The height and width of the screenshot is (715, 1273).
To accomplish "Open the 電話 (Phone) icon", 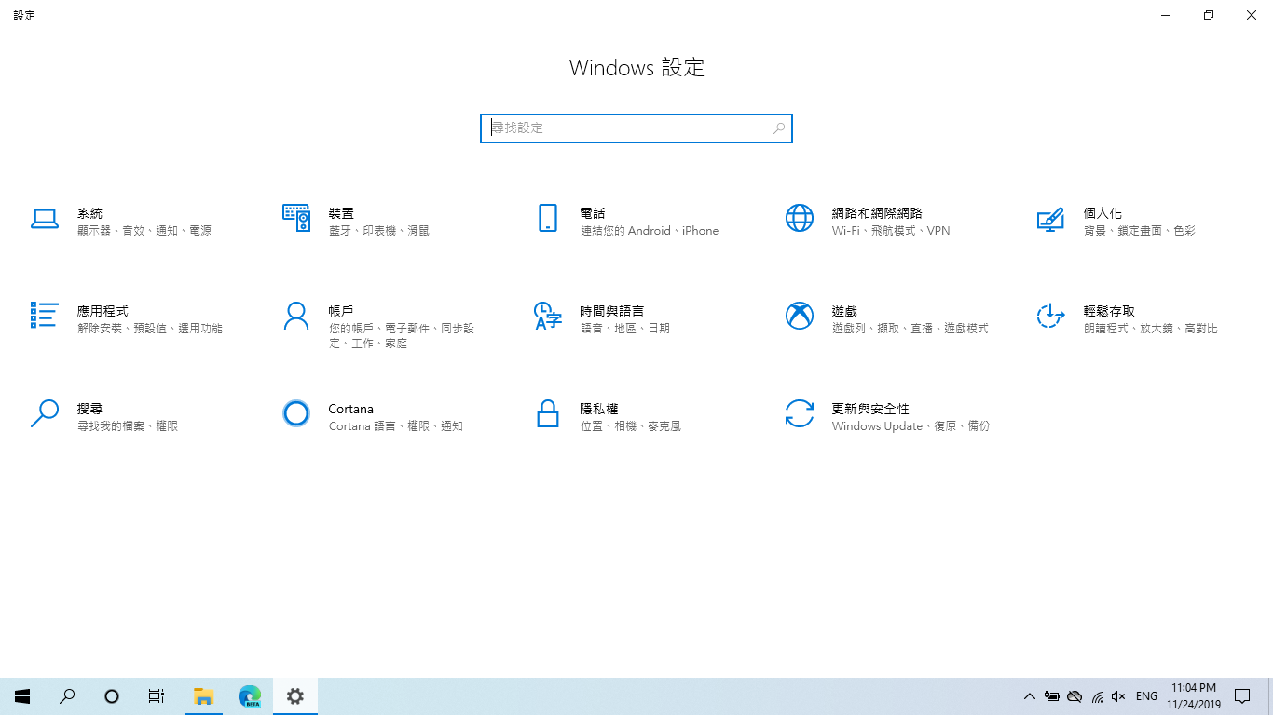I will tap(548, 218).
